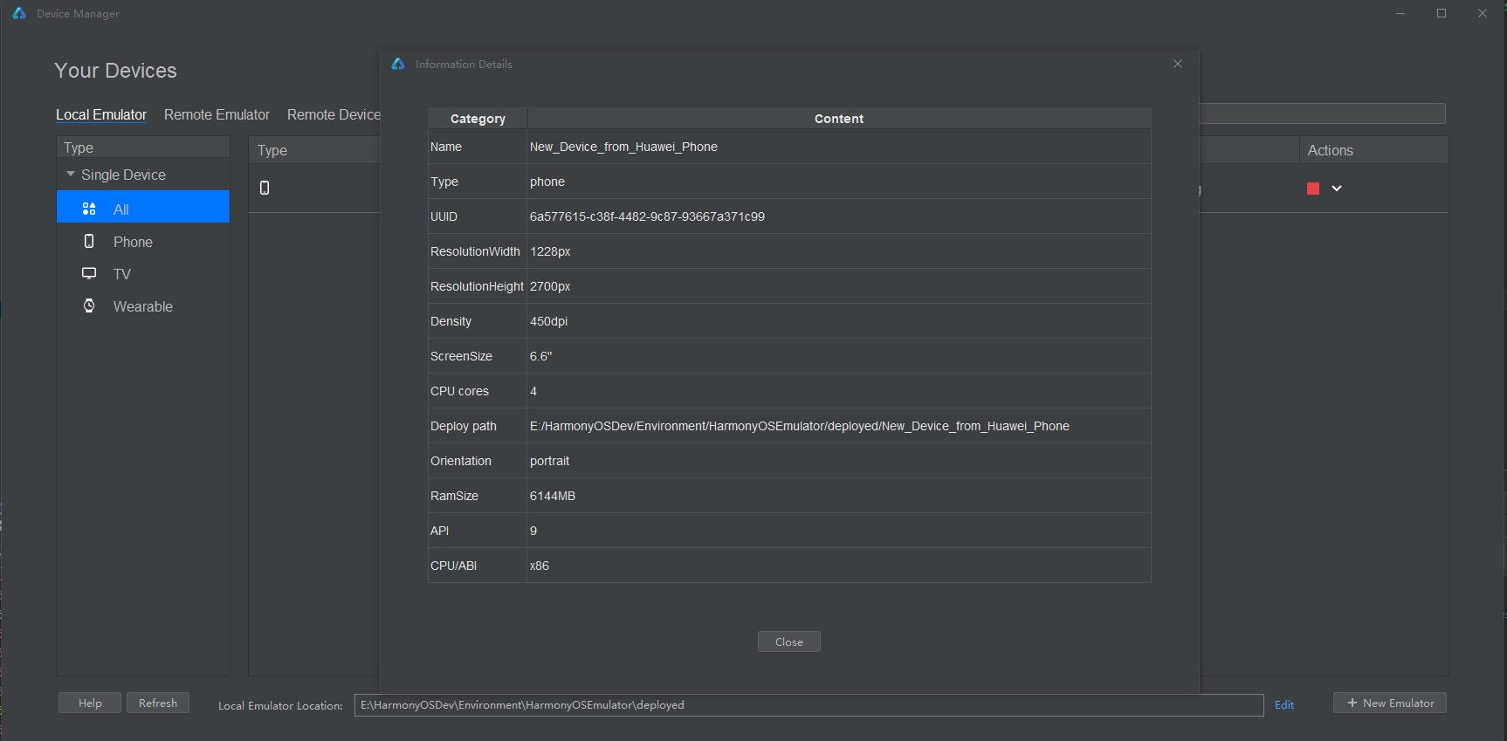Click the API label cell
Image resolution: width=1507 pixels, height=741 pixels.
tap(478, 531)
